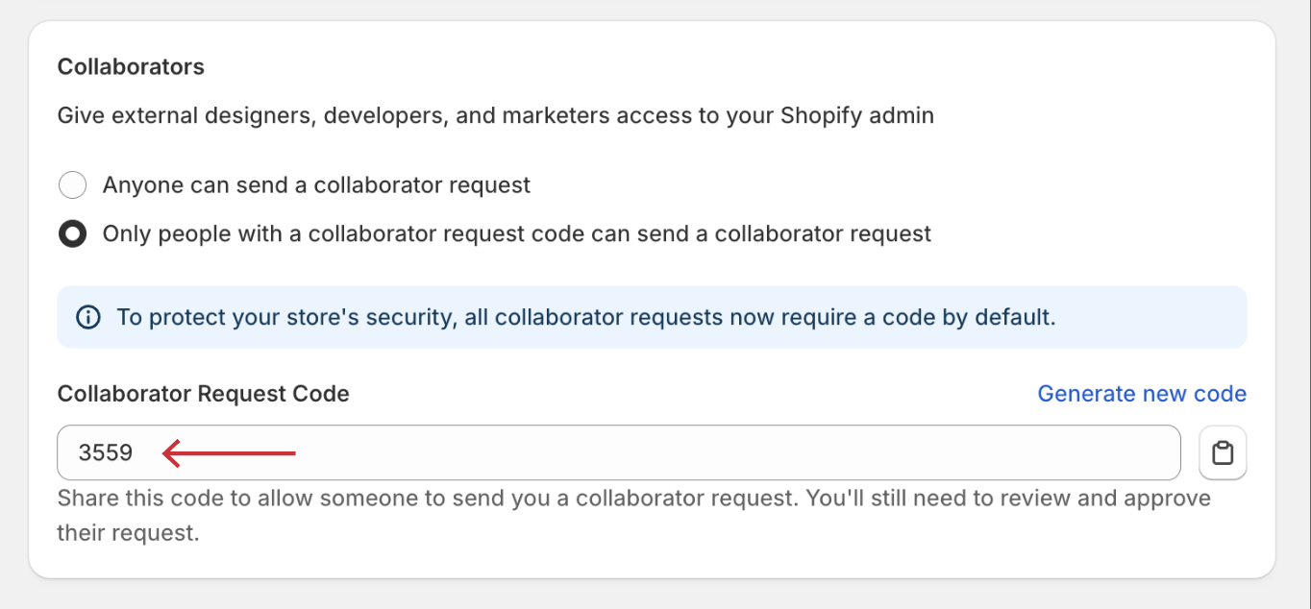This screenshot has width=1311, height=609.
Task: Click the "Share this code" helper text
Action: coord(634,515)
